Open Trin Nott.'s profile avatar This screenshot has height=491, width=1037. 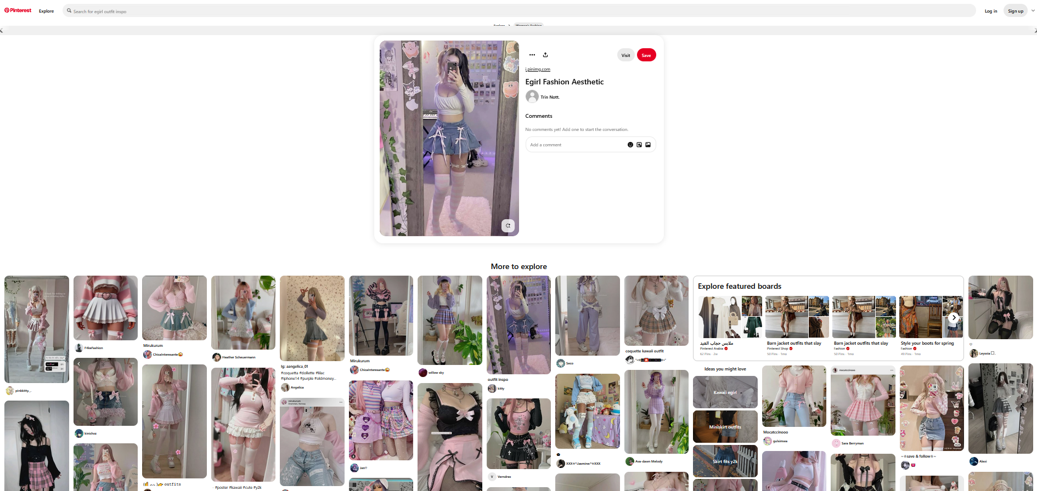tap(532, 96)
